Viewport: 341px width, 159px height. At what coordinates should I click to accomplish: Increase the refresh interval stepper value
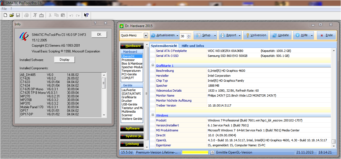point(189,35)
